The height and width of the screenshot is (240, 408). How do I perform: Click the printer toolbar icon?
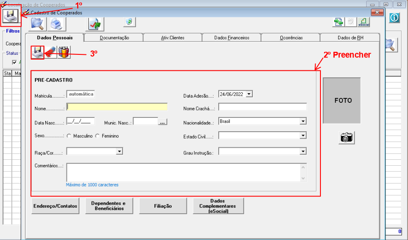[x=57, y=24]
